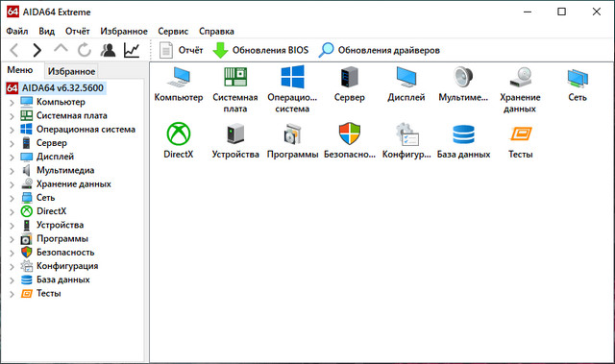Open the Программы icon in main pane

[x=292, y=133]
